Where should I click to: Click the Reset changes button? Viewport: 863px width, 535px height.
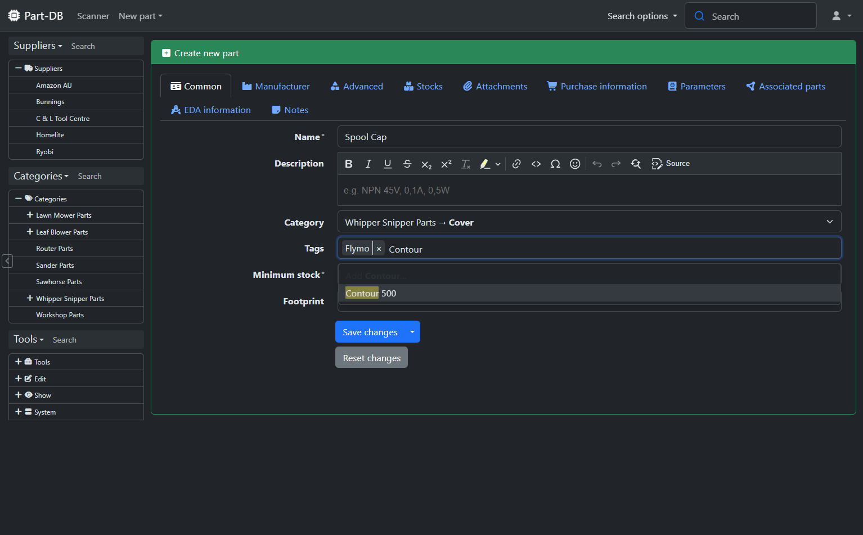[372, 358]
